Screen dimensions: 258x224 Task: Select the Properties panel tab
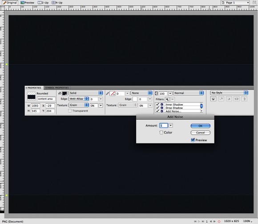tap(34, 88)
